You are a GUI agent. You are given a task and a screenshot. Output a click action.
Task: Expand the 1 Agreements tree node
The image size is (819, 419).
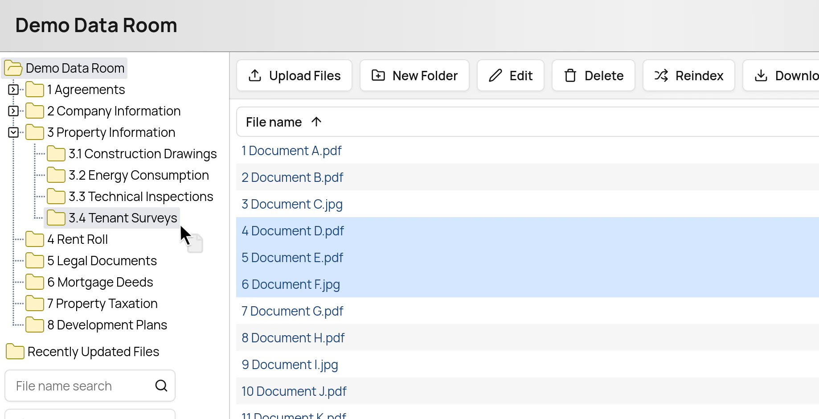point(13,89)
